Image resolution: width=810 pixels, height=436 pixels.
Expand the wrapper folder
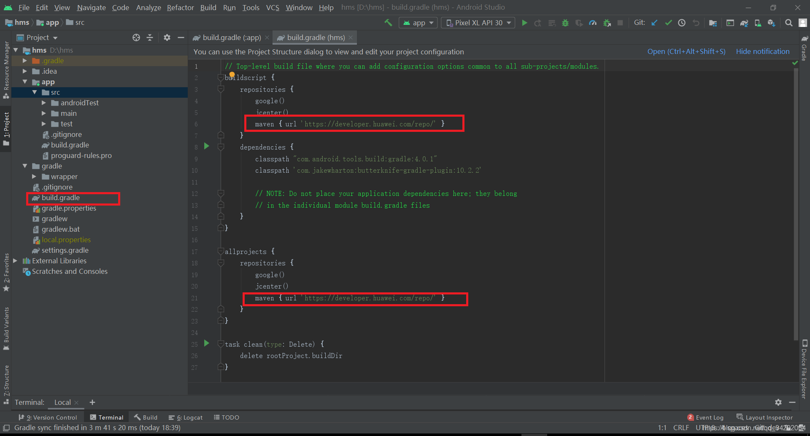click(34, 177)
